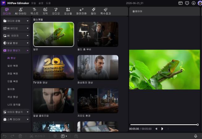
Task: Click the chameleon preview in the player
Action: [x=165, y=69]
